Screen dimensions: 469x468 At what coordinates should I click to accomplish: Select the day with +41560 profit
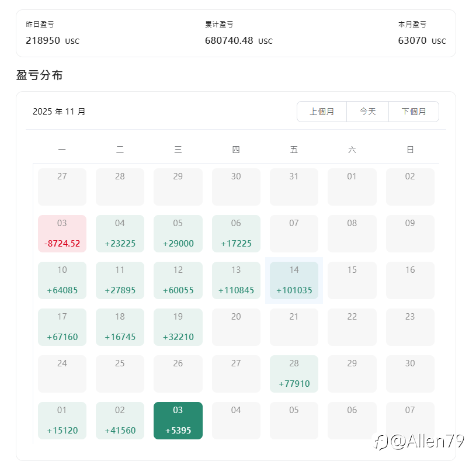(x=120, y=421)
